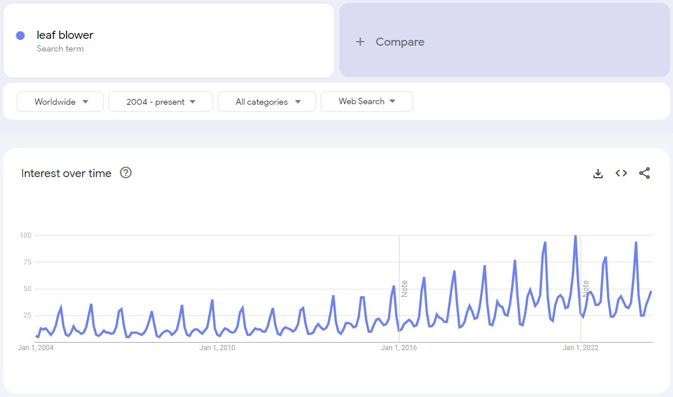The height and width of the screenshot is (397, 673).
Task: Click the chart's highest peak at 100
Action: pos(575,236)
